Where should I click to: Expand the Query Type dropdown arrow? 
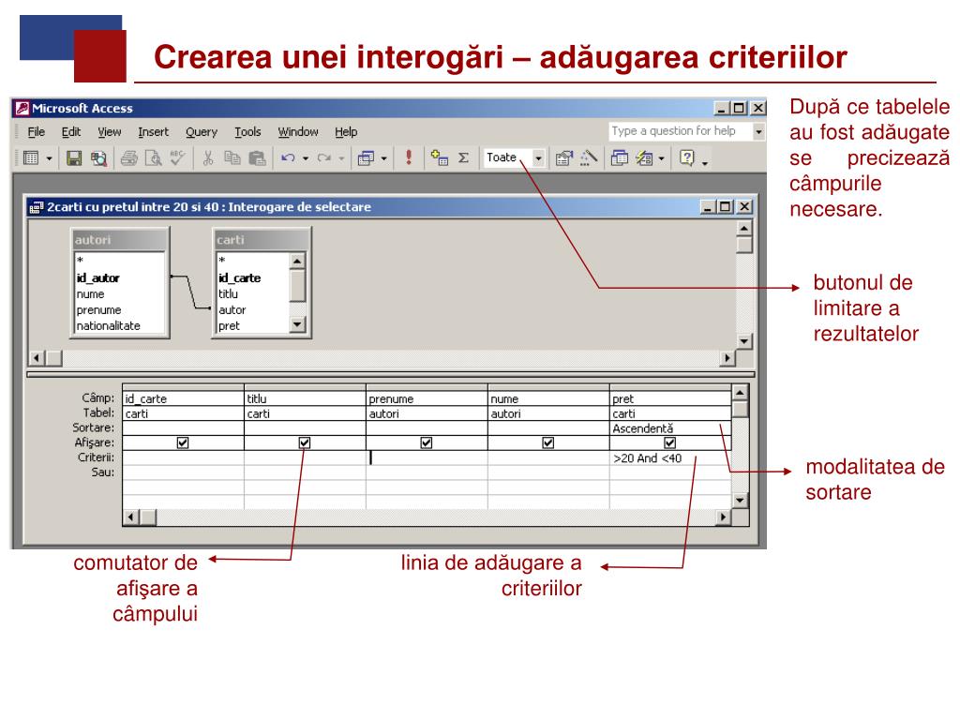tap(383, 158)
